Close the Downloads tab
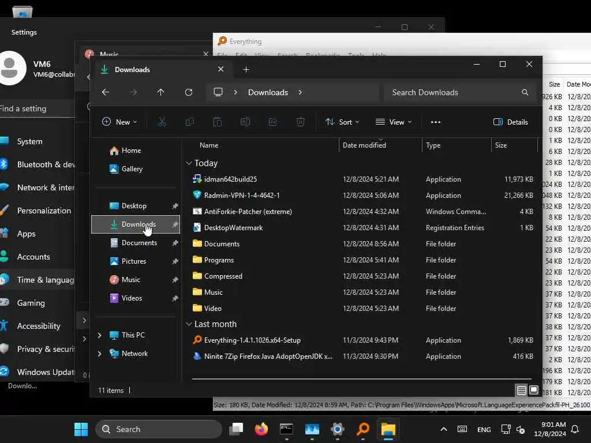The height and width of the screenshot is (443, 591). [x=221, y=69]
